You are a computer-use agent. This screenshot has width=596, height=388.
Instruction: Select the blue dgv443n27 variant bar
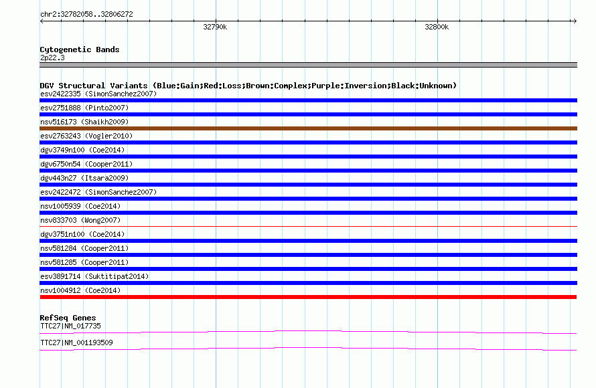[308, 185]
